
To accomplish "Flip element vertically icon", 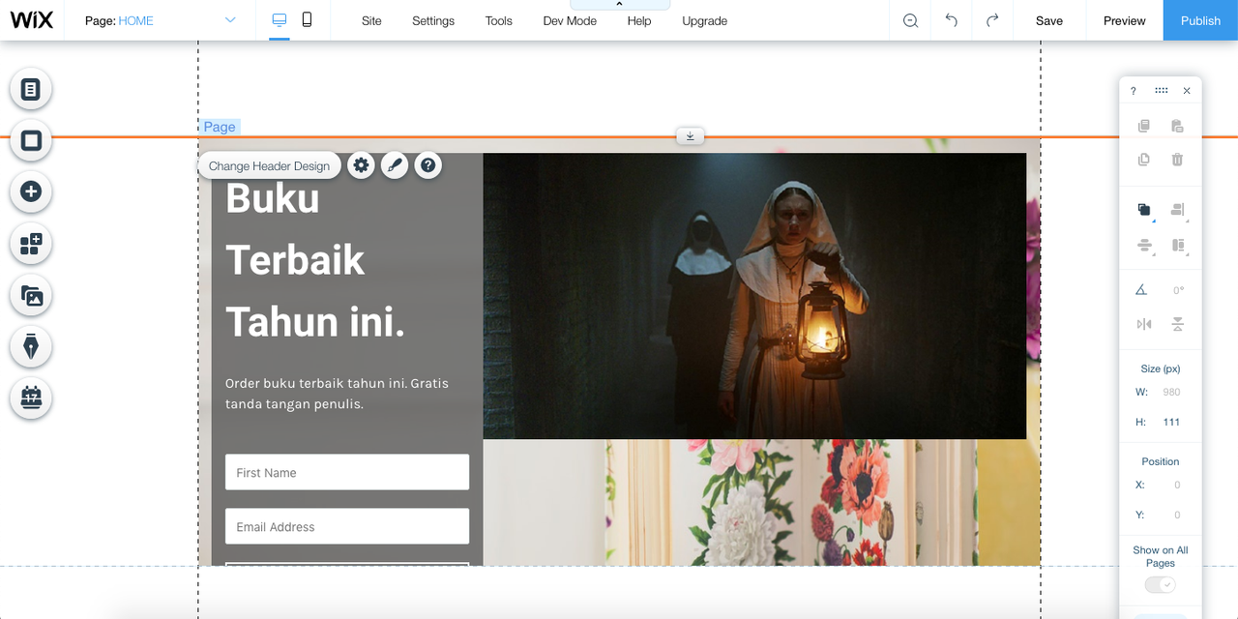I will (x=1177, y=325).
